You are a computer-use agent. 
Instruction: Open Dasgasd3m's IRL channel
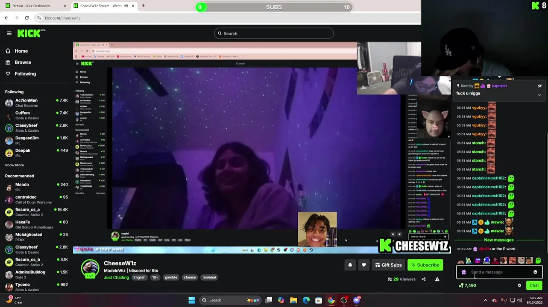pos(36,140)
